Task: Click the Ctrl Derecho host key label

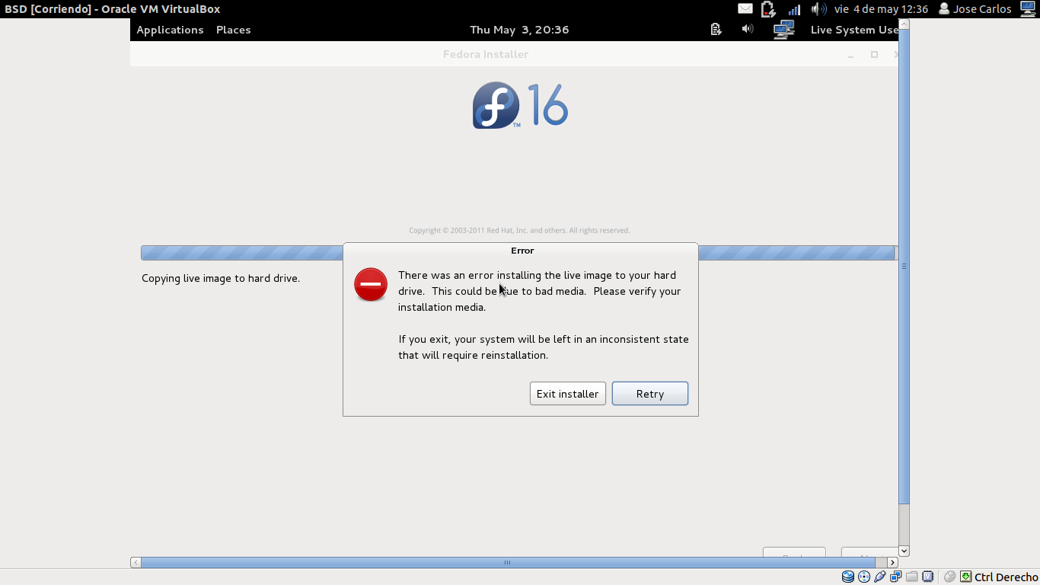Action: click(1006, 577)
